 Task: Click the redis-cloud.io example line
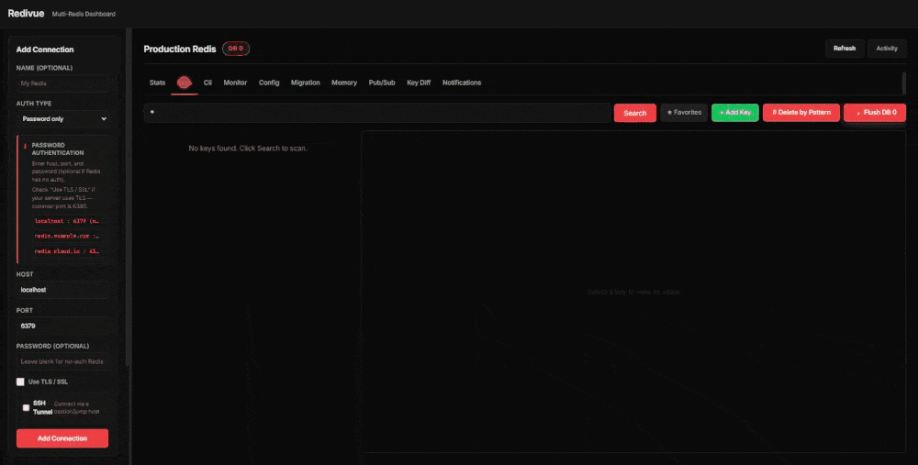point(67,251)
